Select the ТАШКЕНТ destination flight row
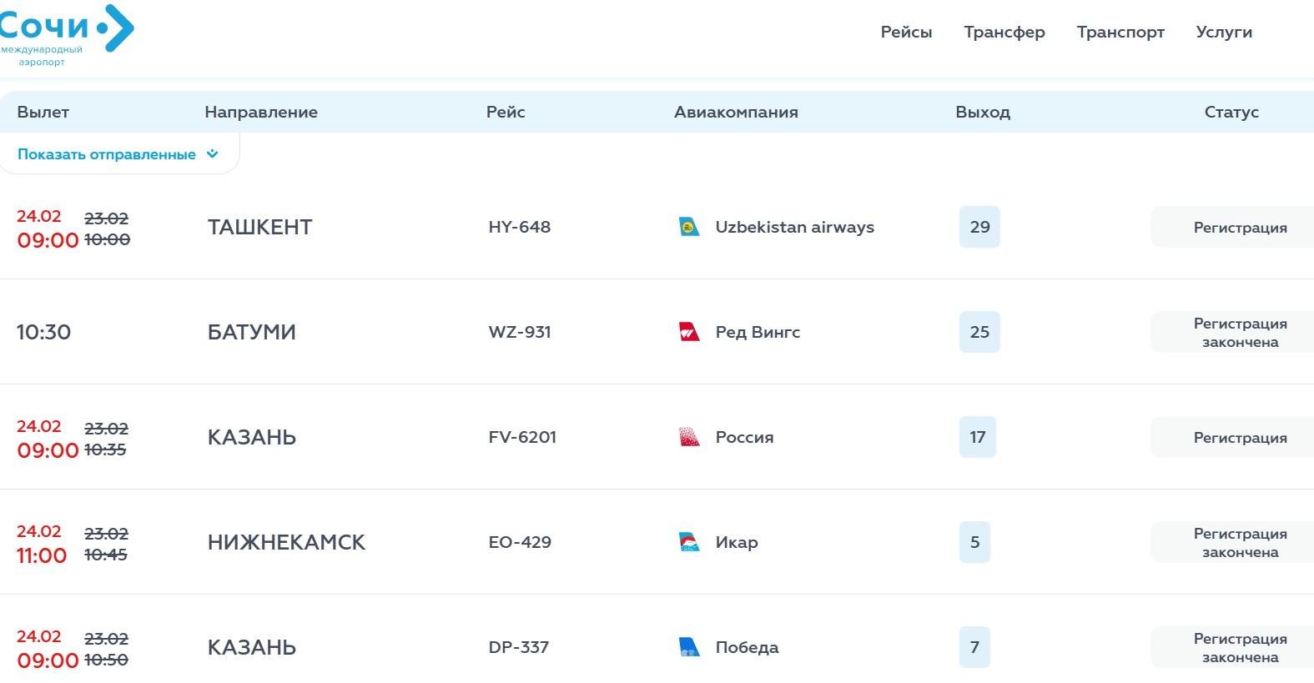1314x683 pixels. coord(259,227)
